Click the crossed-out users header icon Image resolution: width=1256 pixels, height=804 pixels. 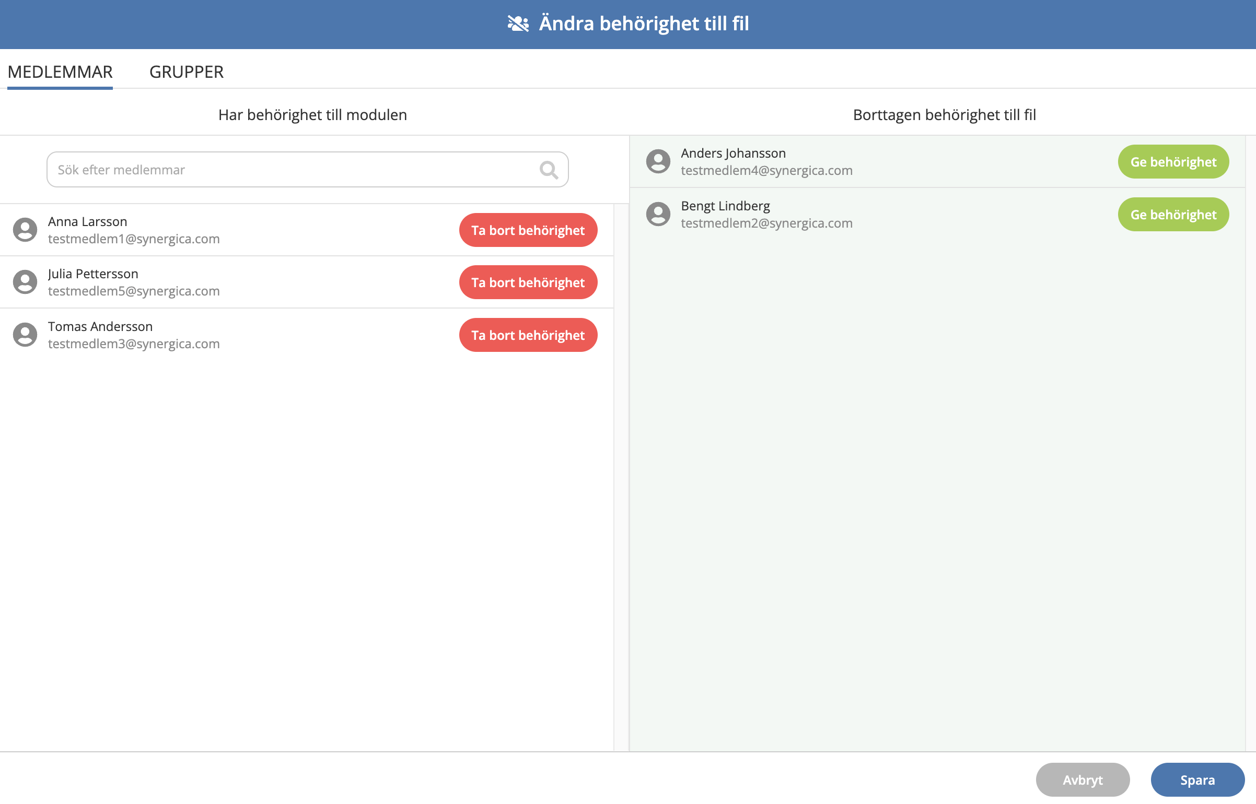pyautogui.click(x=518, y=23)
